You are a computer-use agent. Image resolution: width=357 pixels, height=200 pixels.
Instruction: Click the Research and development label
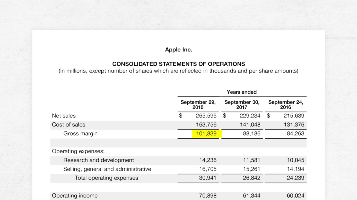99,160
